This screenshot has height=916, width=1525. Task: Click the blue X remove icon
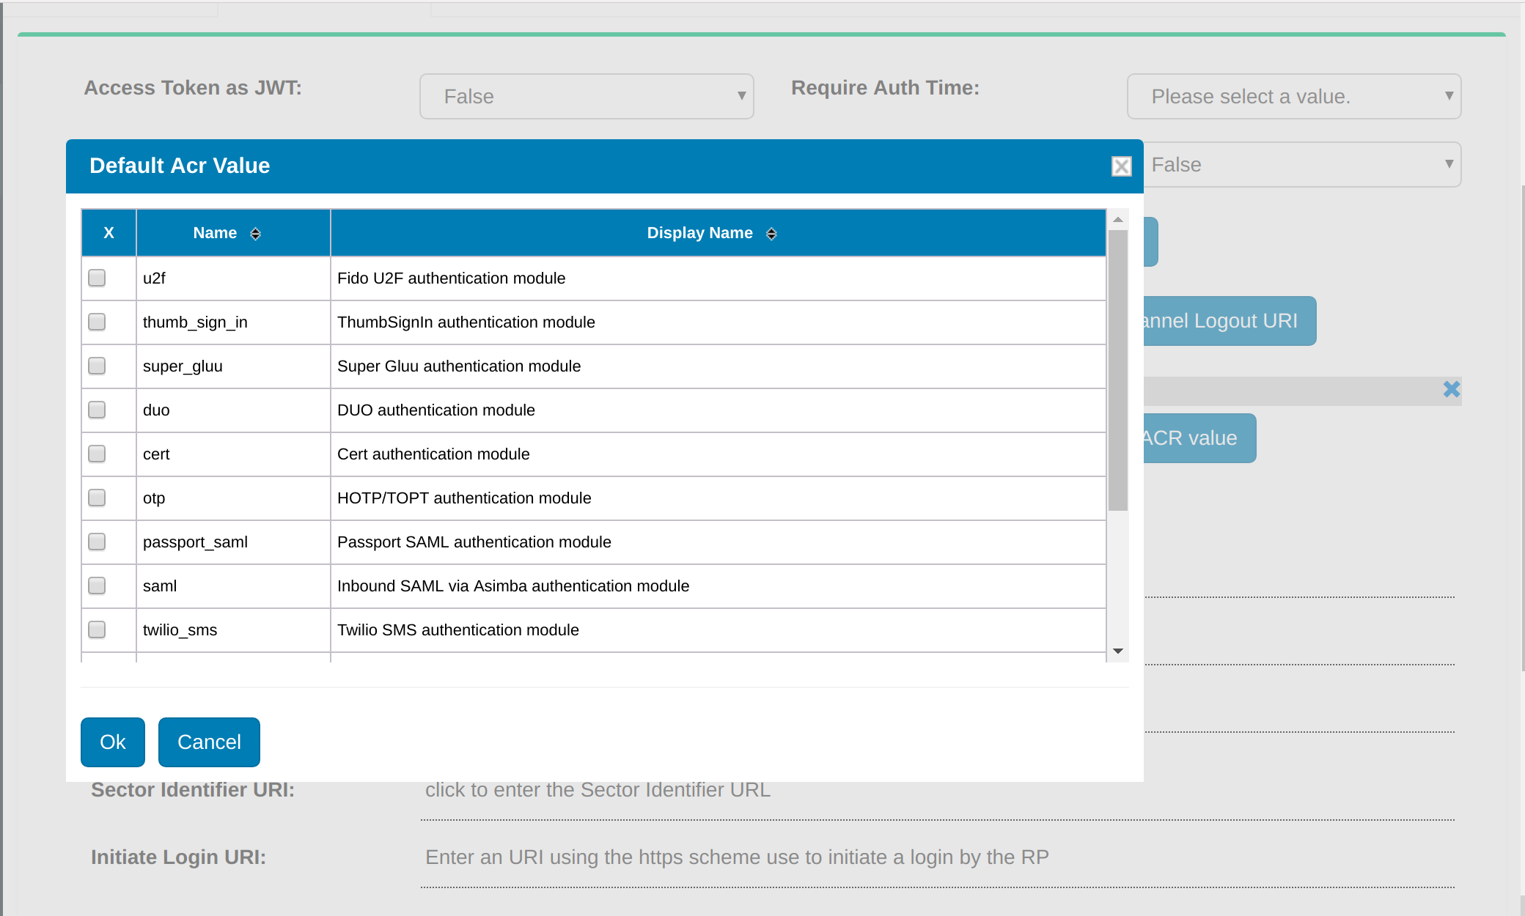pyautogui.click(x=1451, y=389)
